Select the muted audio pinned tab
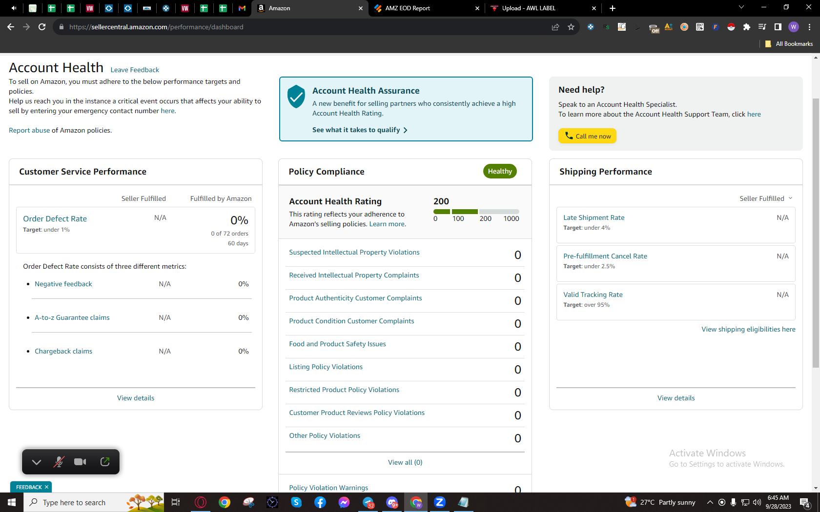820x512 pixels. coord(14,8)
